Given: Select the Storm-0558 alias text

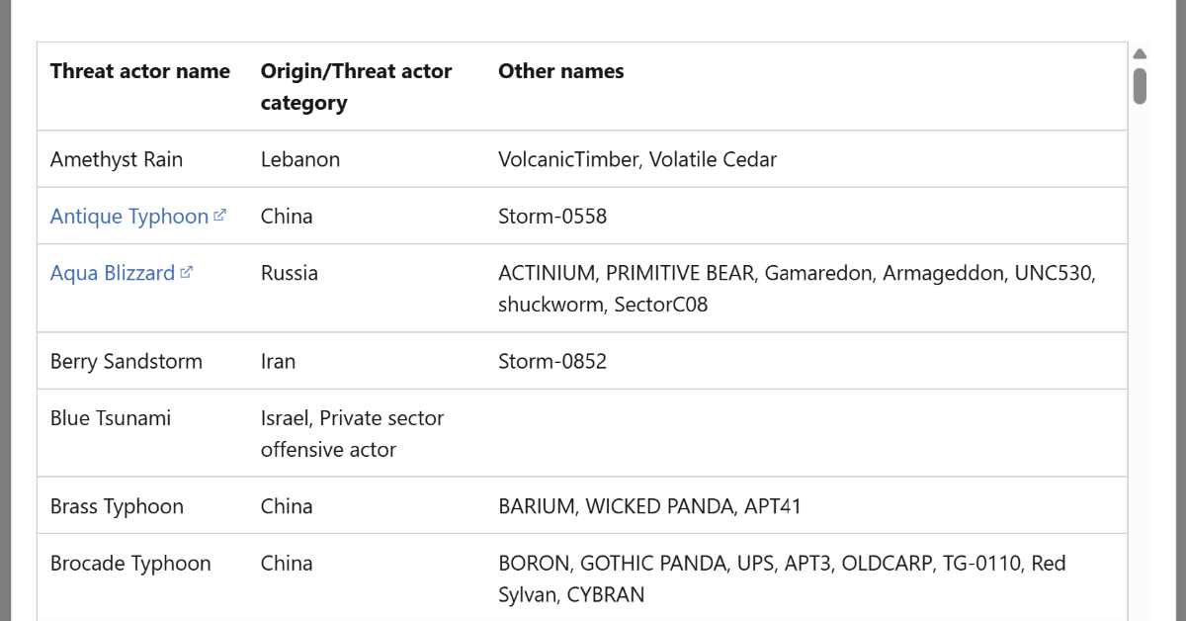Looking at the screenshot, I should click(x=552, y=217).
